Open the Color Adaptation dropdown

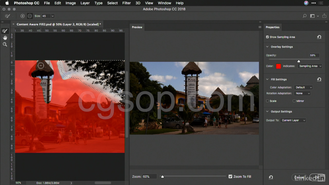[x=303, y=87]
